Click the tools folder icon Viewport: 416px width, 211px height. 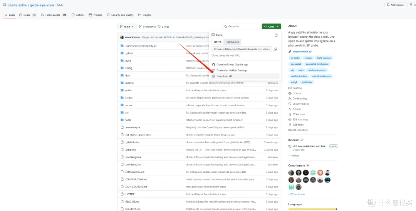pyautogui.click(x=122, y=120)
